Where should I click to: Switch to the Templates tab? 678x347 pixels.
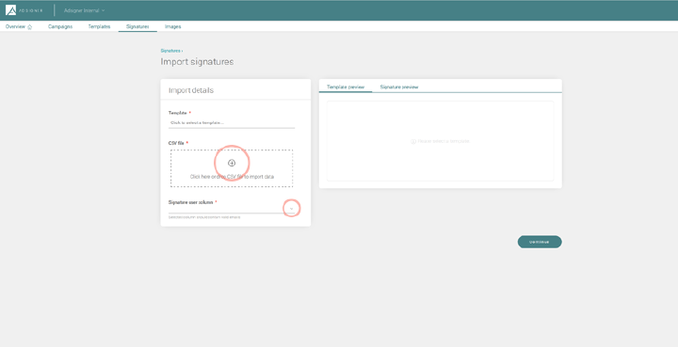click(x=99, y=26)
